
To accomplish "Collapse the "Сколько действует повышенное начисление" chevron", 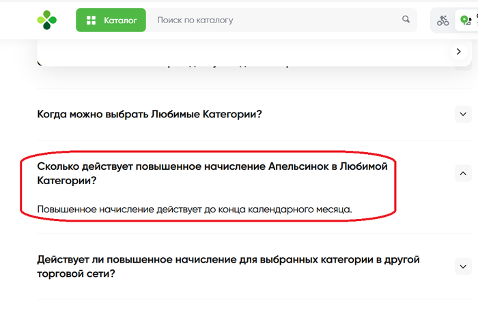I will 463,173.
